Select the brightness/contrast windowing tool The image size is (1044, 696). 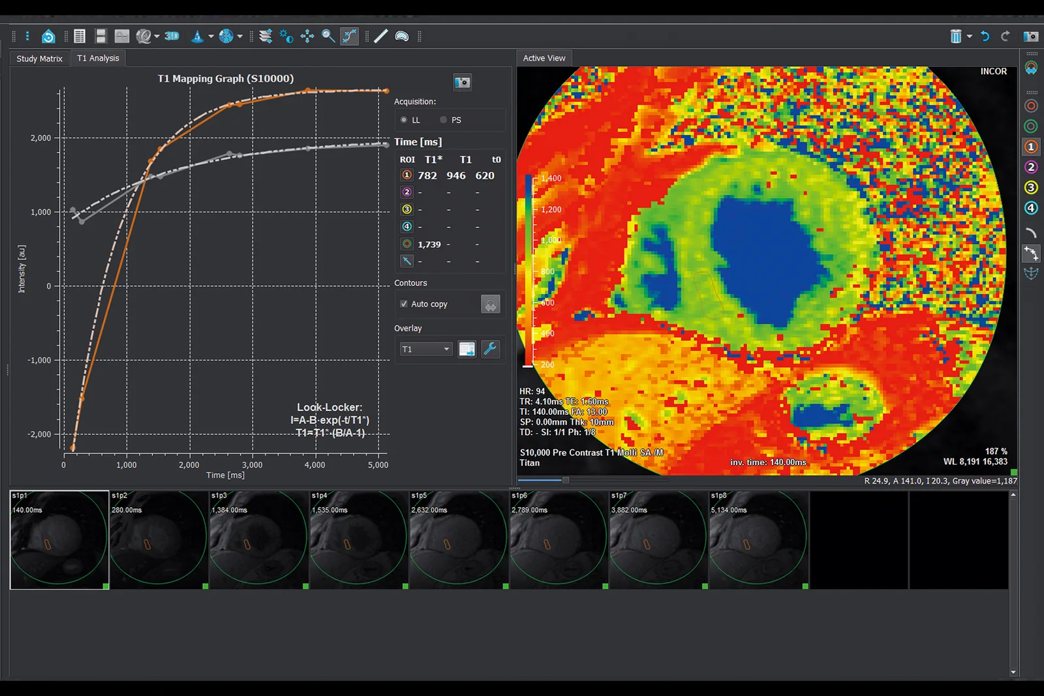pos(286,37)
